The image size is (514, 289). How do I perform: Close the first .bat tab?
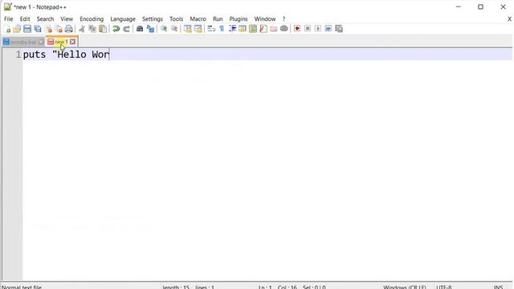(x=41, y=42)
